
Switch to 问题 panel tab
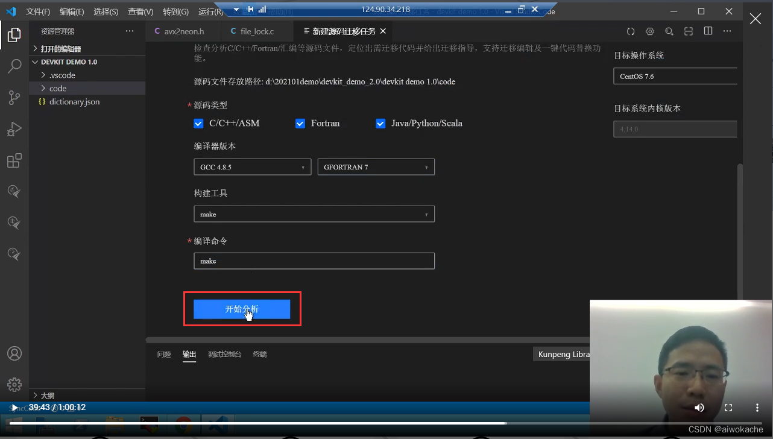tap(164, 355)
